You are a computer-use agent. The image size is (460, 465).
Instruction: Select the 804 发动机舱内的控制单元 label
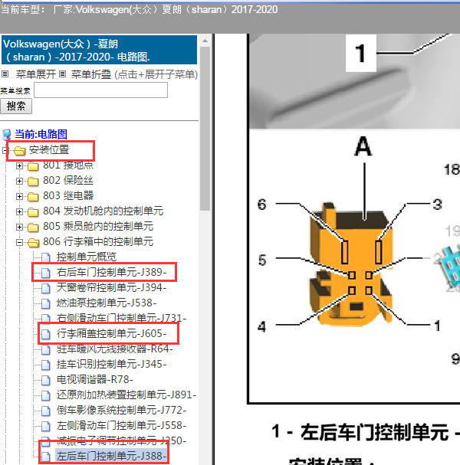click(x=103, y=211)
